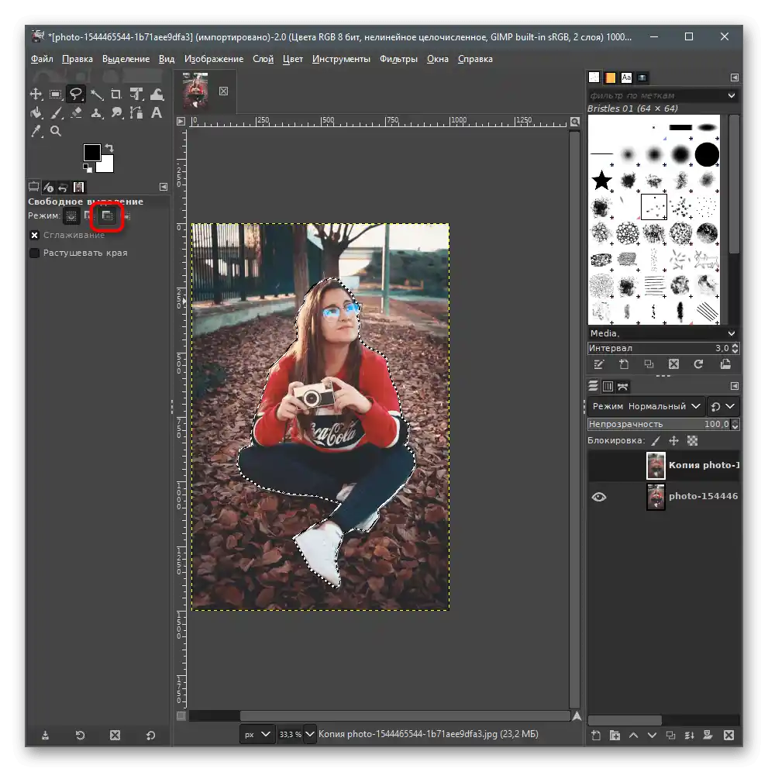Screen dimensions: 768x772
Task: Toggle lock position and size for layer
Action: pos(674,441)
